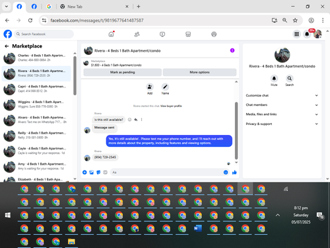330x248 pixels.
Task: Open the Alvaro apartment conversation
Action: tap(36, 120)
